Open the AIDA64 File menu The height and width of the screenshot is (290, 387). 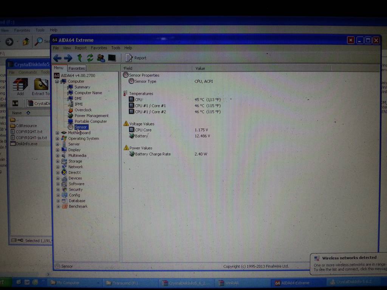56,48
